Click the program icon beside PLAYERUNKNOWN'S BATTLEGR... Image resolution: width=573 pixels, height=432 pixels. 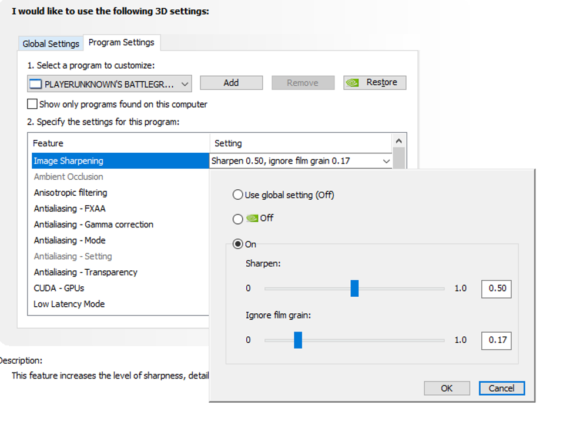pyautogui.click(x=35, y=84)
